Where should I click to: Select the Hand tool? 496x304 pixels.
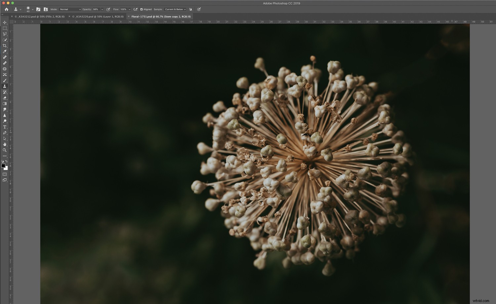click(x=5, y=144)
